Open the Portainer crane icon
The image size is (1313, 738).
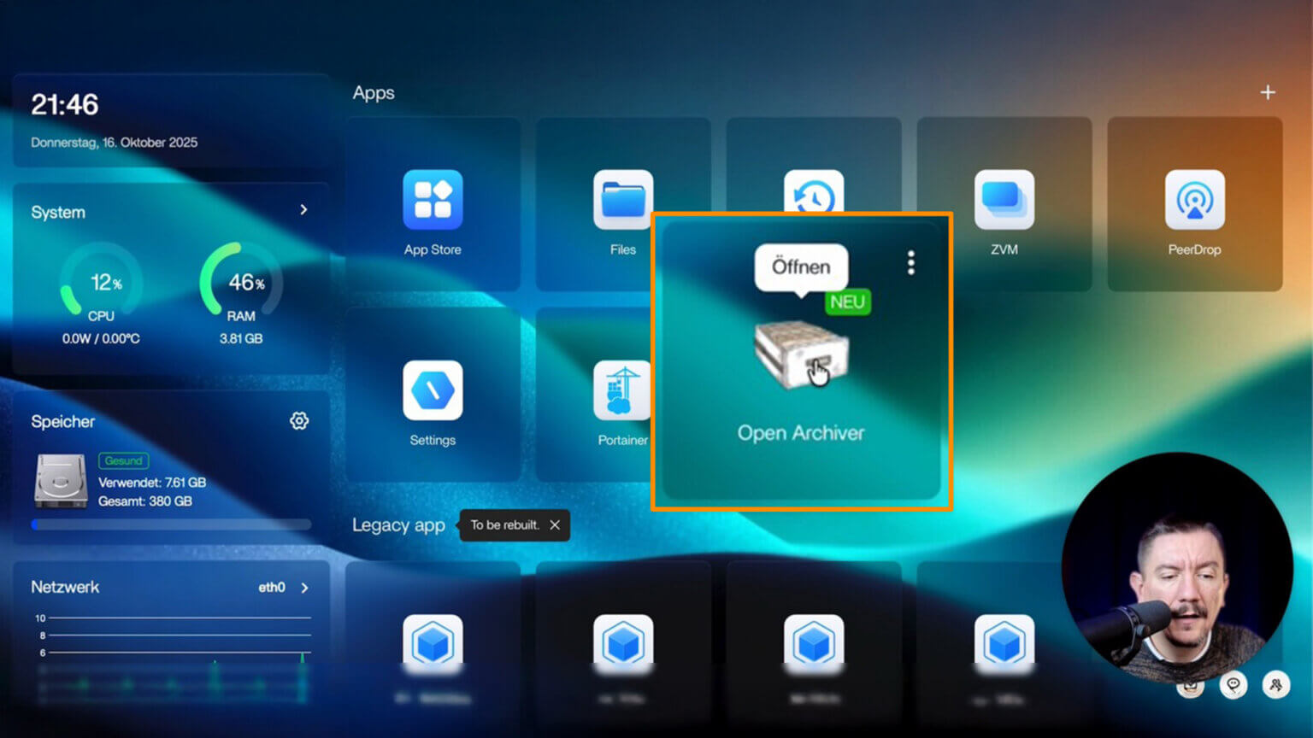pyautogui.click(x=622, y=390)
